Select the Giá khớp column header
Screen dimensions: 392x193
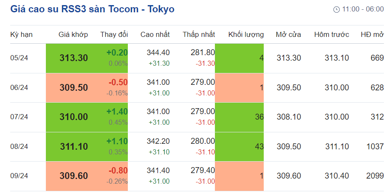click(73, 35)
